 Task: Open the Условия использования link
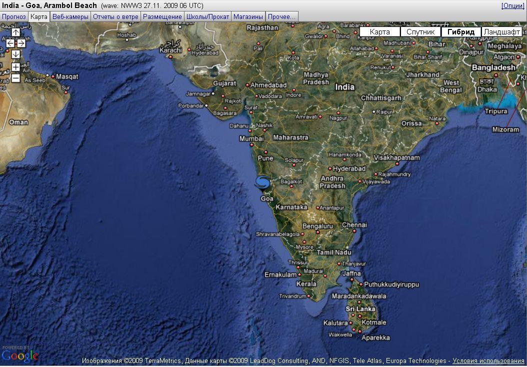point(488,361)
